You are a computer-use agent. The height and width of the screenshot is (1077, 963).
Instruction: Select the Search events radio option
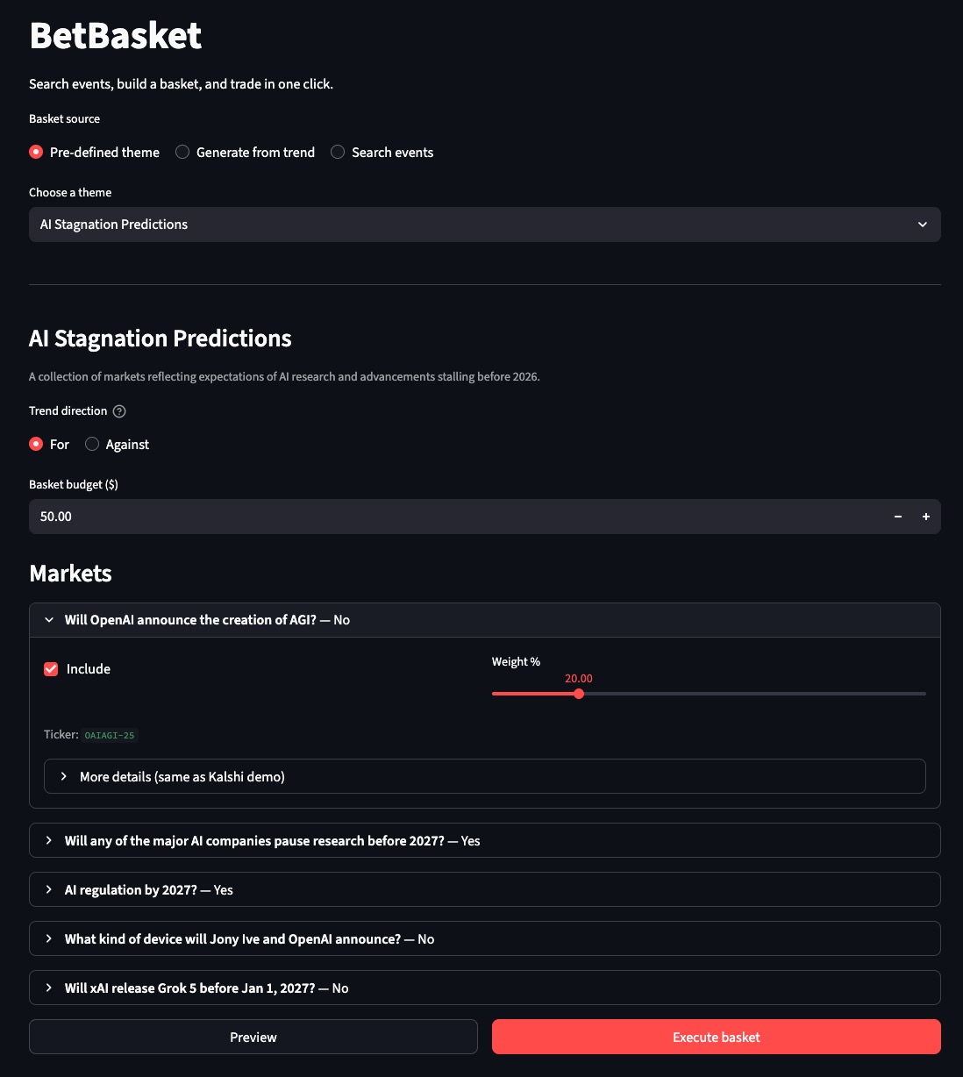[382, 153]
